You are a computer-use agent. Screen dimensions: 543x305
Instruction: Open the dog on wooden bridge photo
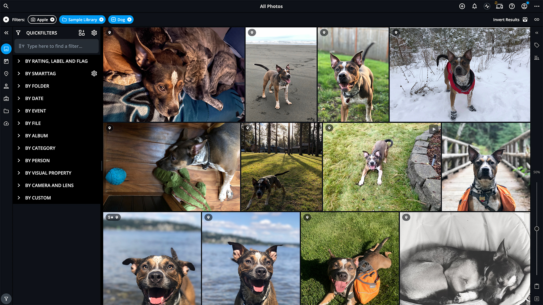pos(486,167)
